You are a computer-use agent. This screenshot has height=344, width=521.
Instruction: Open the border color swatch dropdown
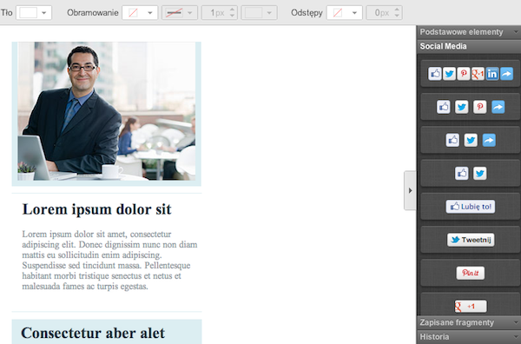tap(259, 13)
